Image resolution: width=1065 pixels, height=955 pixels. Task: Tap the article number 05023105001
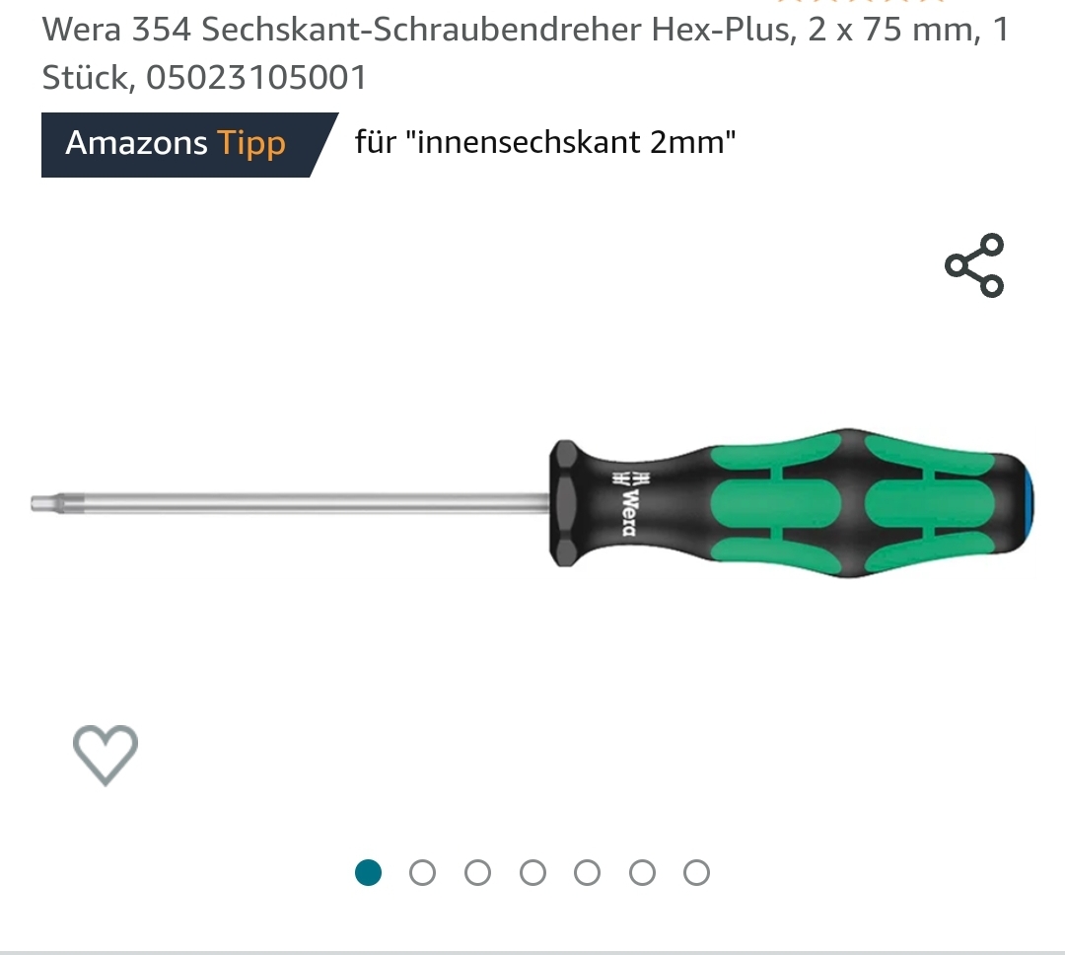click(256, 78)
